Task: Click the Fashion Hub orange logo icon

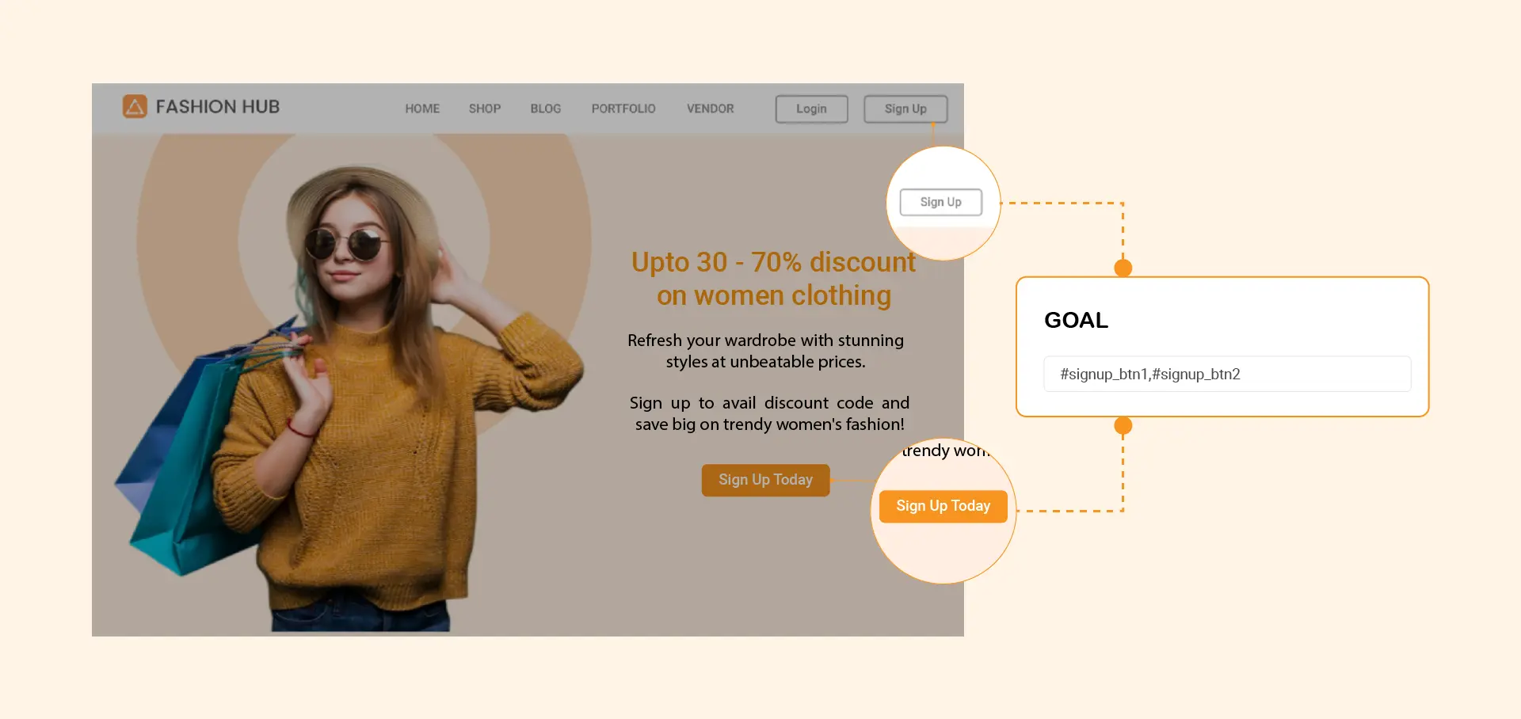Action: (x=135, y=106)
